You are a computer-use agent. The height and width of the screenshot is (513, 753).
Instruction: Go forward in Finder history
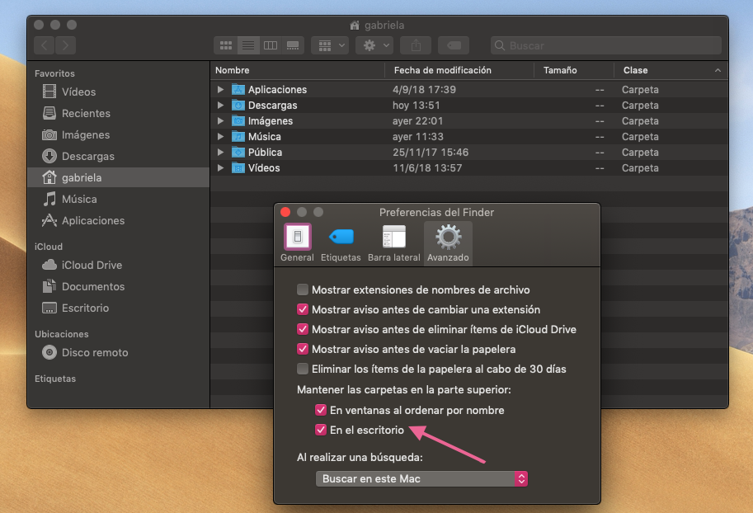[65, 45]
